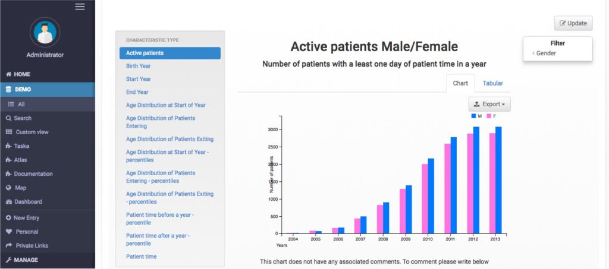Image resolution: width=609 pixels, height=269 pixels.
Task: Click the Update button
Action: coord(573,23)
